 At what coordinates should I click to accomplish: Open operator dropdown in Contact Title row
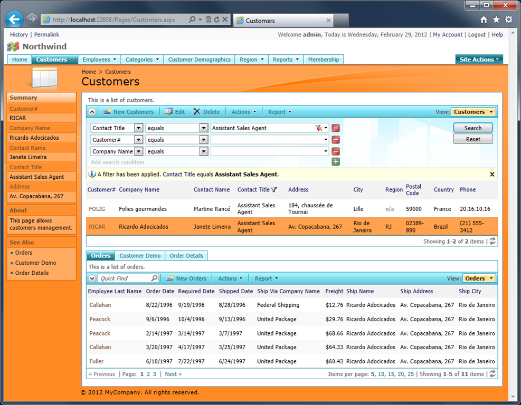tap(204, 128)
